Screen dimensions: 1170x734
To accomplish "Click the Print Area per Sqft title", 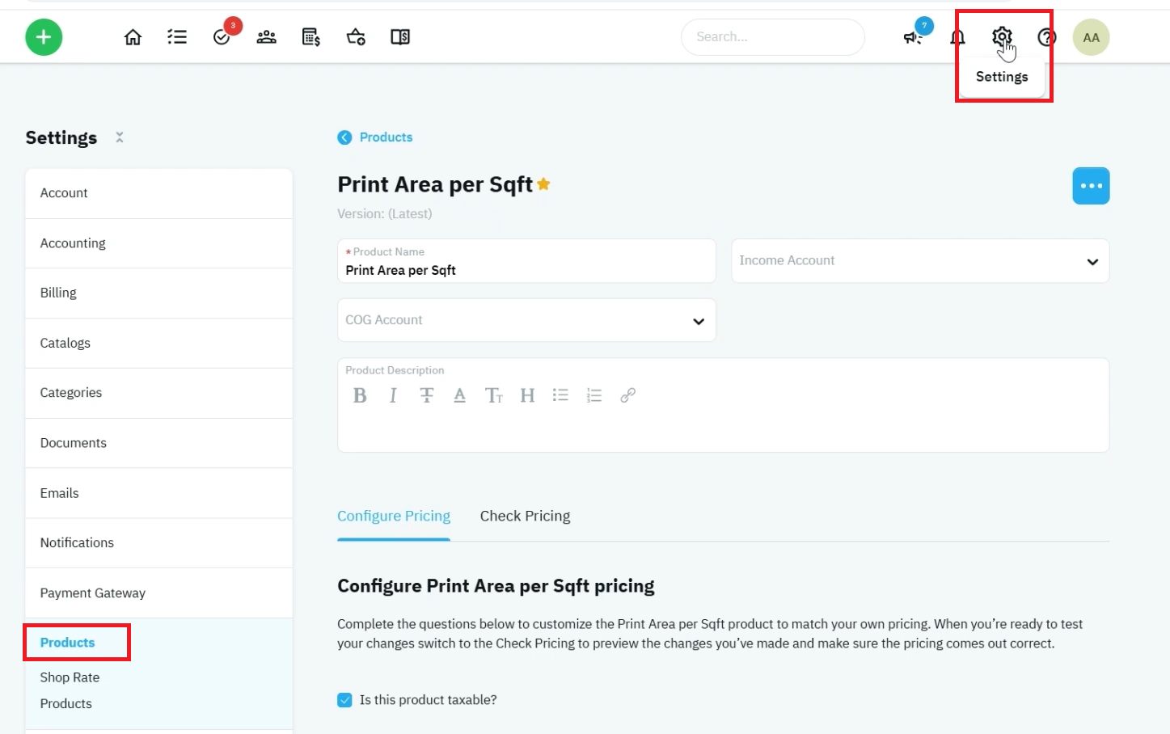I will [435, 185].
